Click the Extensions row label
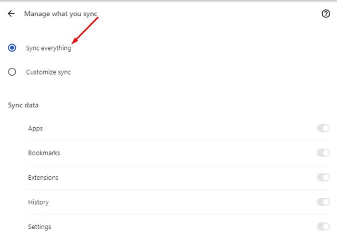Image resolution: width=337 pixels, height=234 pixels. (x=43, y=178)
